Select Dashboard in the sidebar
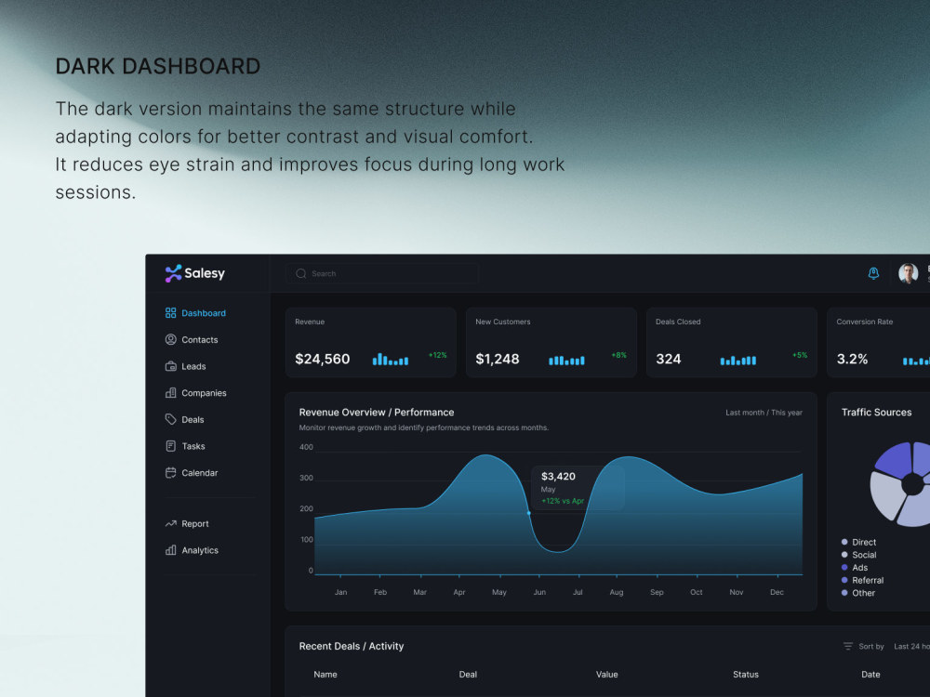The image size is (930, 697). tap(204, 313)
